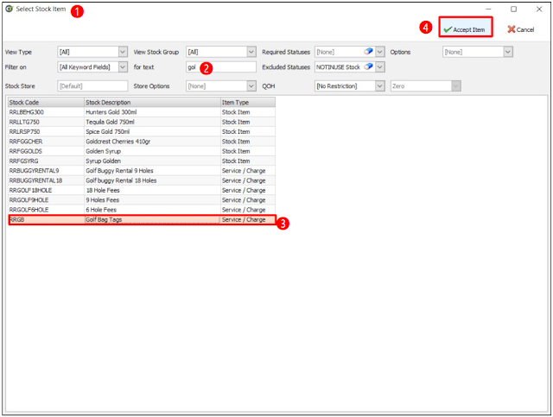Clear Excluded Statuses with the eraser icon
The image size is (553, 417).
pyautogui.click(x=368, y=66)
